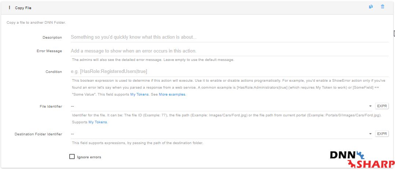Click the Description field label
The width and height of the screenshot is (395, 170).
(x=52, y=37)
